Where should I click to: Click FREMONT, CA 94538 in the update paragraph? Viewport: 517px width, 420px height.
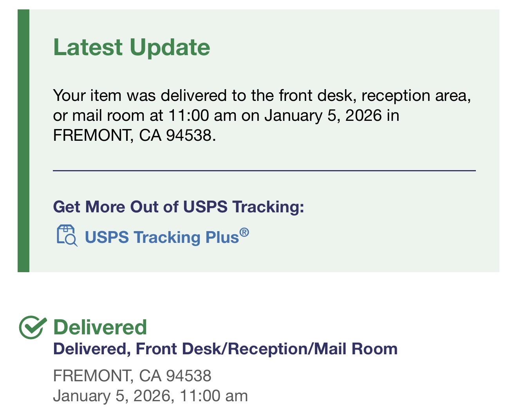click(x=133, y=135)
